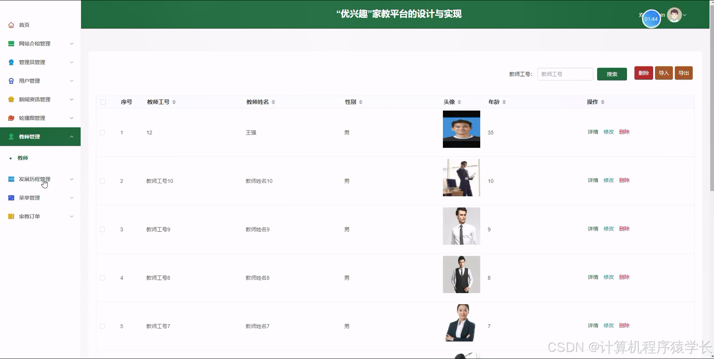714x359 pixels.
Task: Click the 详情 link for 王强
Action: tap(592, 132)
